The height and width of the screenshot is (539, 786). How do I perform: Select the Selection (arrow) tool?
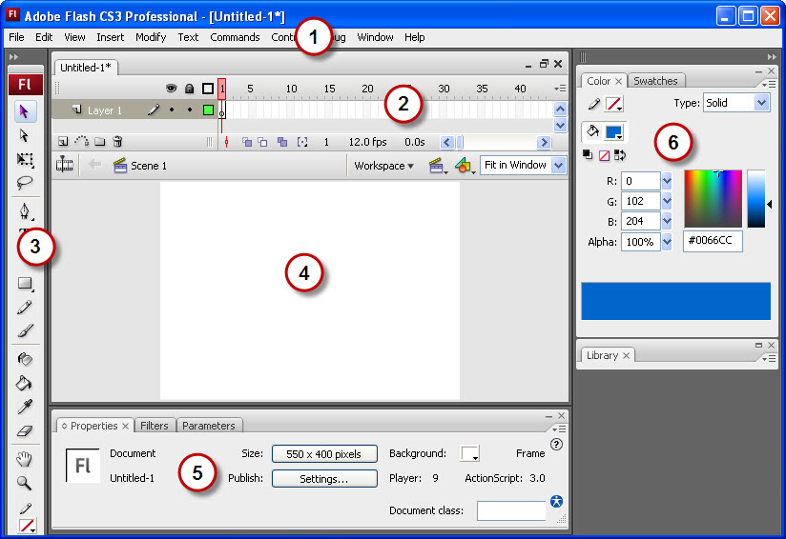(24, 111)
